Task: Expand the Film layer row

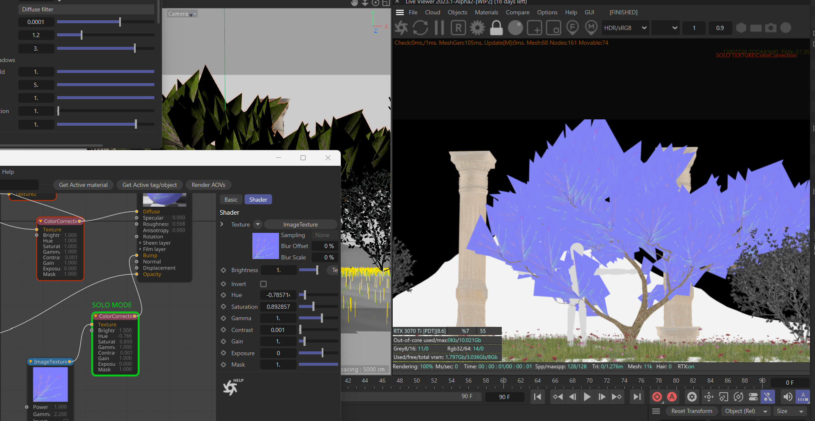Action: (153, 249)
